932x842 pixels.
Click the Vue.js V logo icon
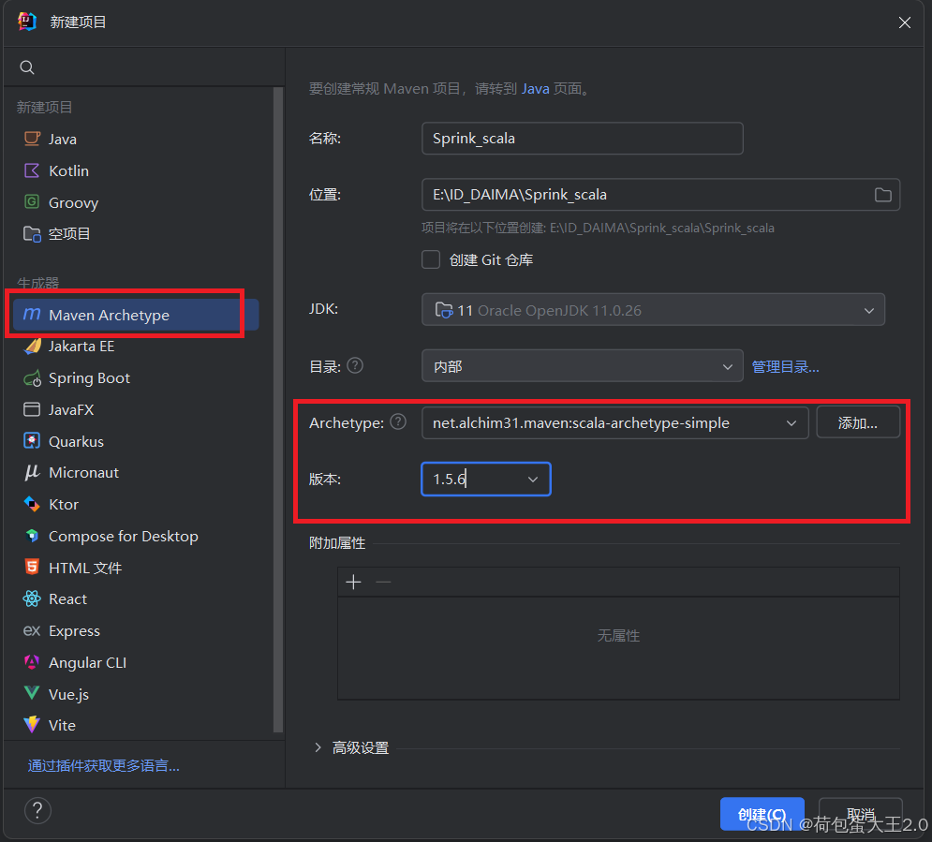click(x=32, y=693)
